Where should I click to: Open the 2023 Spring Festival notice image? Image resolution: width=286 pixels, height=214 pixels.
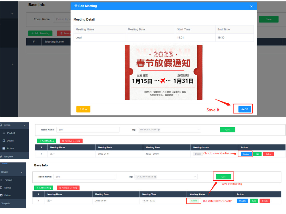click(164, 72)
